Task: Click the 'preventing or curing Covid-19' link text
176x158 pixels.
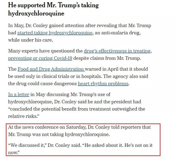Action: [x=40, y=58]
